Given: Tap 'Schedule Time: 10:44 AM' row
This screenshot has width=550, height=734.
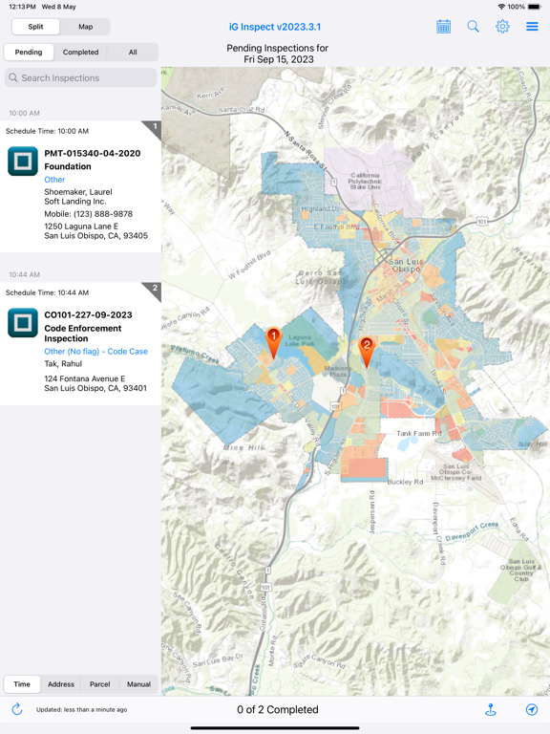Looking at the screenshot, I should coord(47,292).
